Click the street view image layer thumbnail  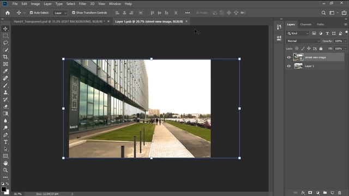pyautogui.click(x=298, y=57)
